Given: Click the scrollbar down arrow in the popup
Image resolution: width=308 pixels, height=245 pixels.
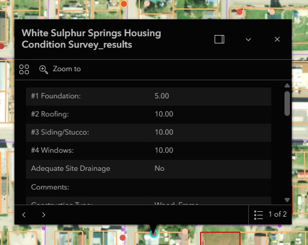Looking at the screenshot, I should [x=287, y=200].
